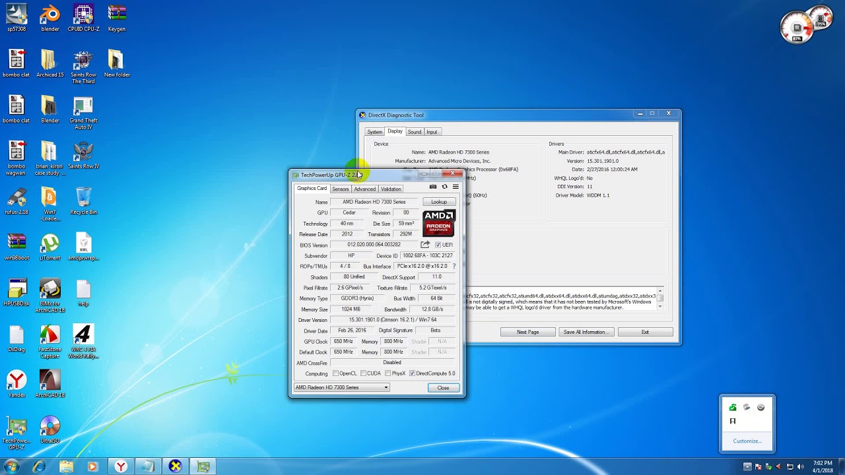This screenshot has height=475, width=845.
Task: Toggle the OpenCL checkbox
Action: click(335, 373)
